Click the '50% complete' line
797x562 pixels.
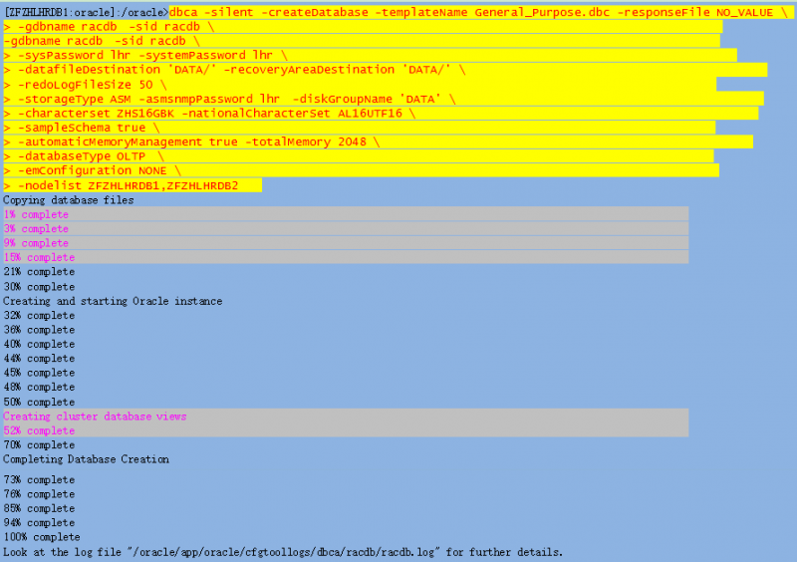(39, 402)
